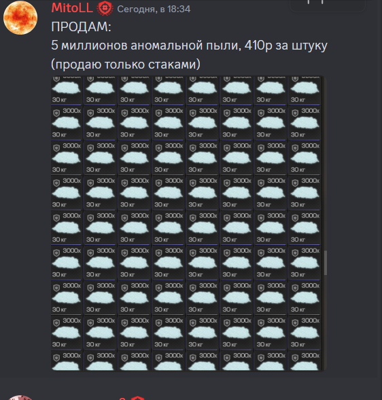Screen dimensions: 382x400
Task: Click the 3000x label in fourth row, second column
Action: point(106,181)
